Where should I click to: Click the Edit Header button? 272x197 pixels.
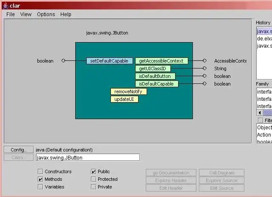171,188
